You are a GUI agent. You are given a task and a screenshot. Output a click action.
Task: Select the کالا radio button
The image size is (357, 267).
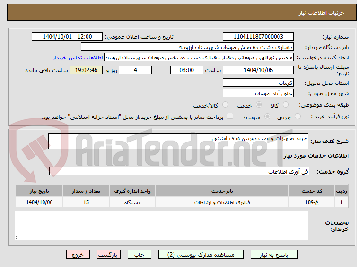click(286, 105)
